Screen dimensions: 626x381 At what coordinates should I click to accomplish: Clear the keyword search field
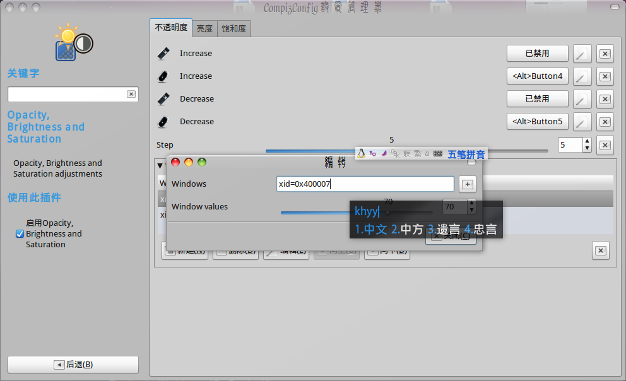point(131,94)
